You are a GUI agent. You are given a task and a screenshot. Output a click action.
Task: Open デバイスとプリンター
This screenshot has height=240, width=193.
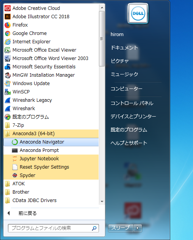[133, 117]
